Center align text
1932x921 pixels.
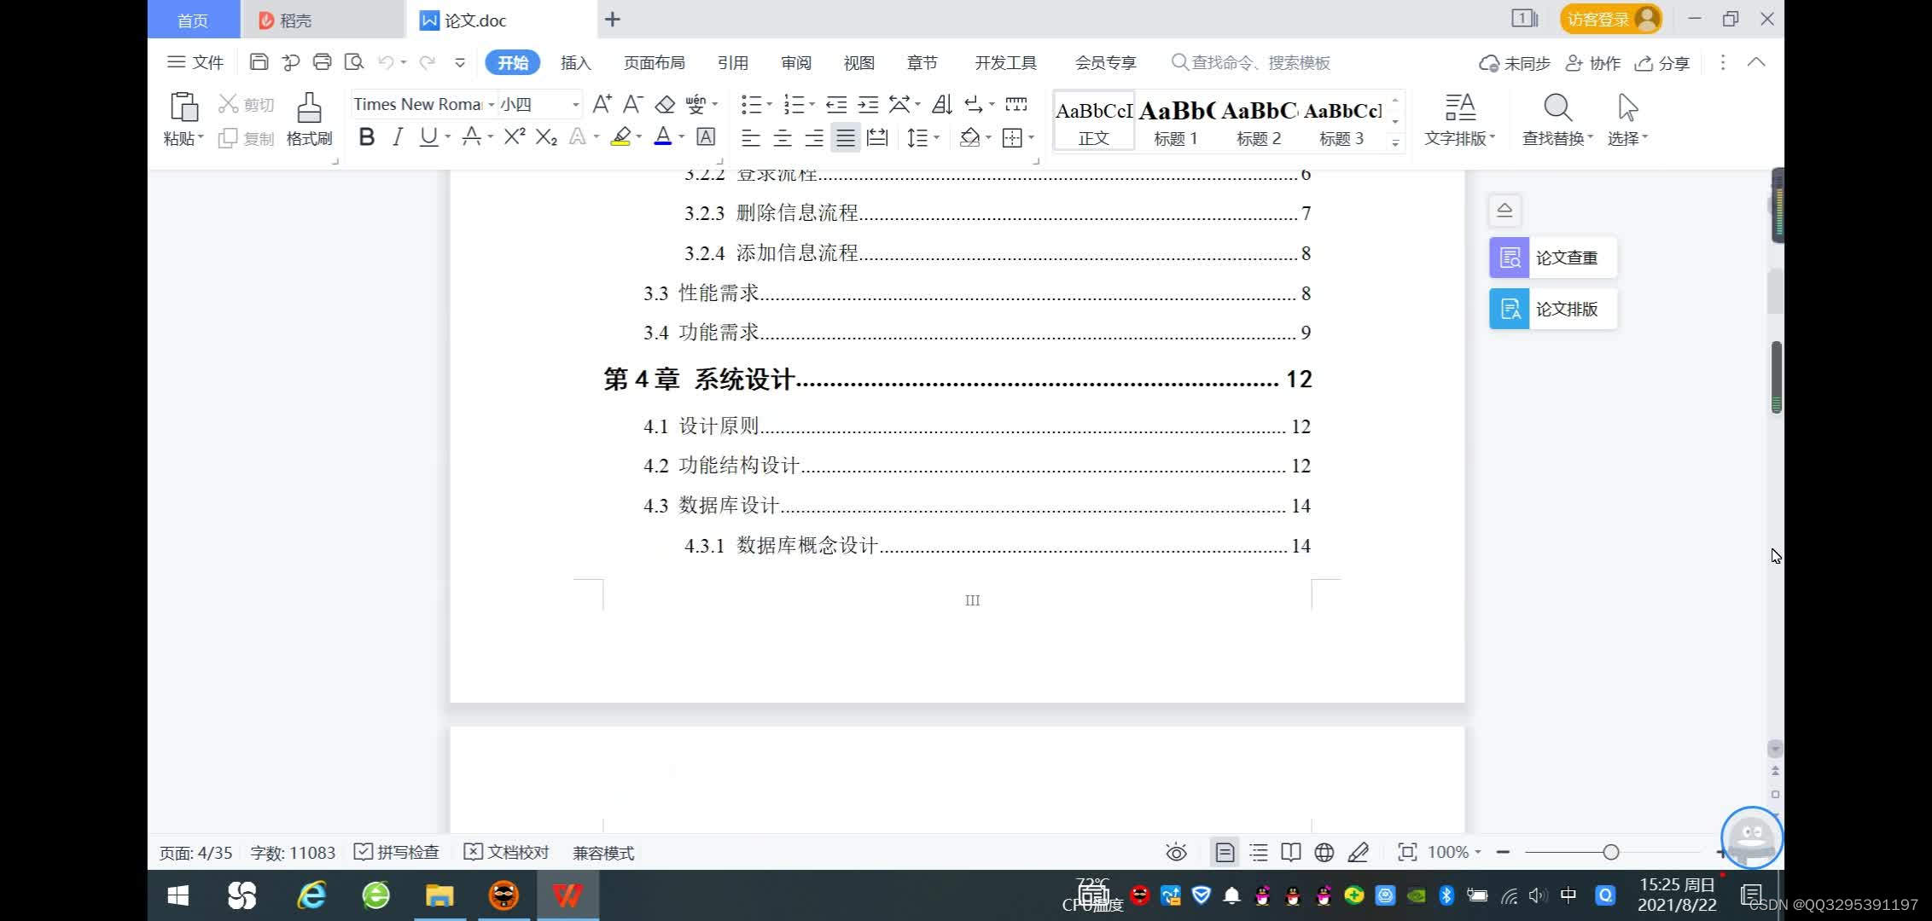pos(782,137)
